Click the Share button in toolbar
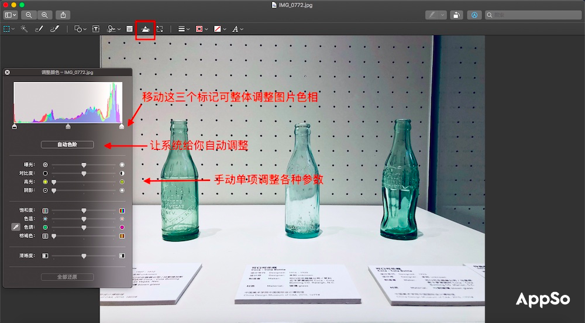 click(x=64, y=15)
